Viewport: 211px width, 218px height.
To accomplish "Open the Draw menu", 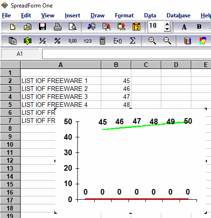I will (98, 15).
